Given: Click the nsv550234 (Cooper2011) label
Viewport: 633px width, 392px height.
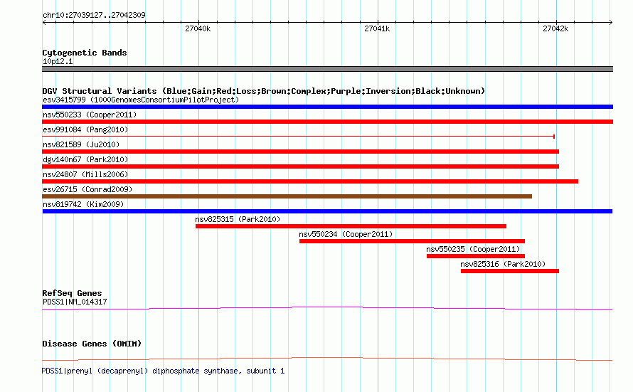Looking at the screenshot, I should point(346,234).
